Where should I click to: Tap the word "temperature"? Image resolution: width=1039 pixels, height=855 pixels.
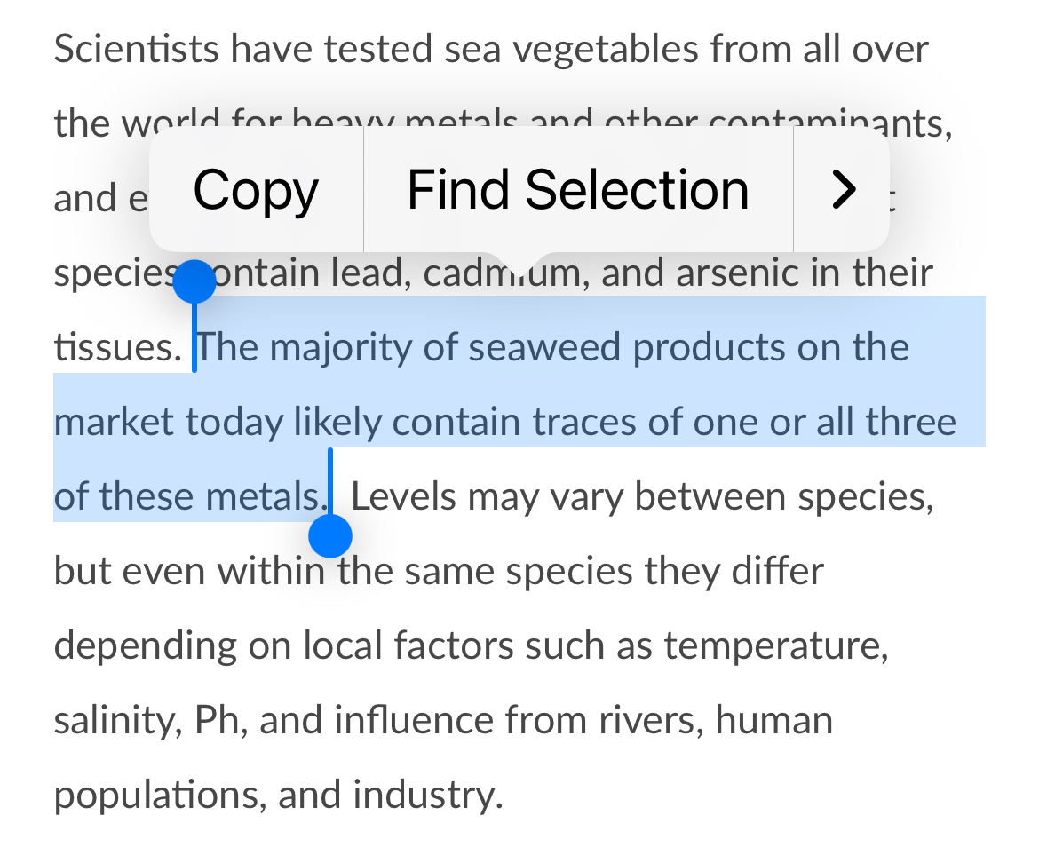776,646
